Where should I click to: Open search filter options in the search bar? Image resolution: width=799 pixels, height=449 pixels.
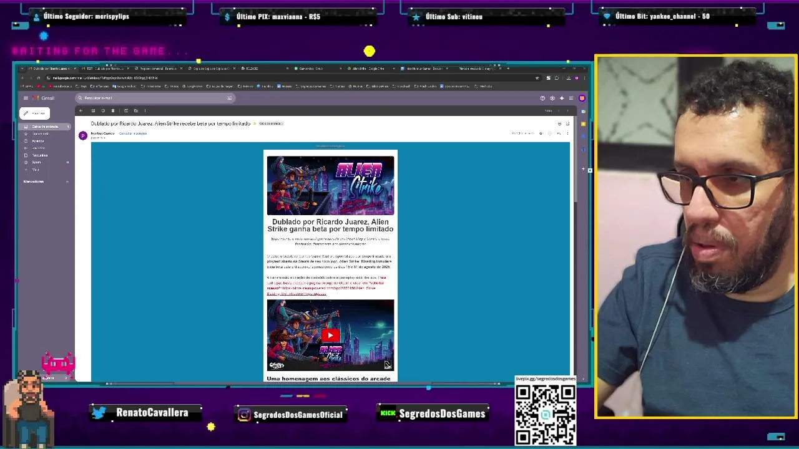[229, 98]
